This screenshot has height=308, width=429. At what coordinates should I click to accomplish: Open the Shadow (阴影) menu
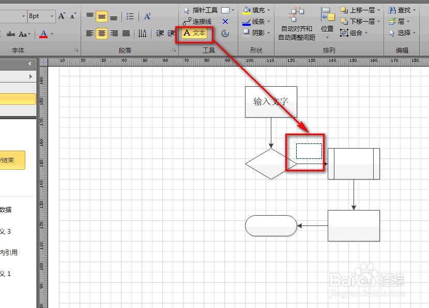tap(256, 33)
